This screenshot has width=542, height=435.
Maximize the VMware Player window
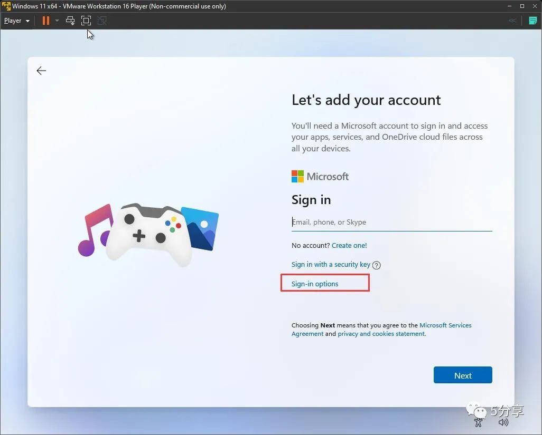pyautogui.click(x=522, y=6)
